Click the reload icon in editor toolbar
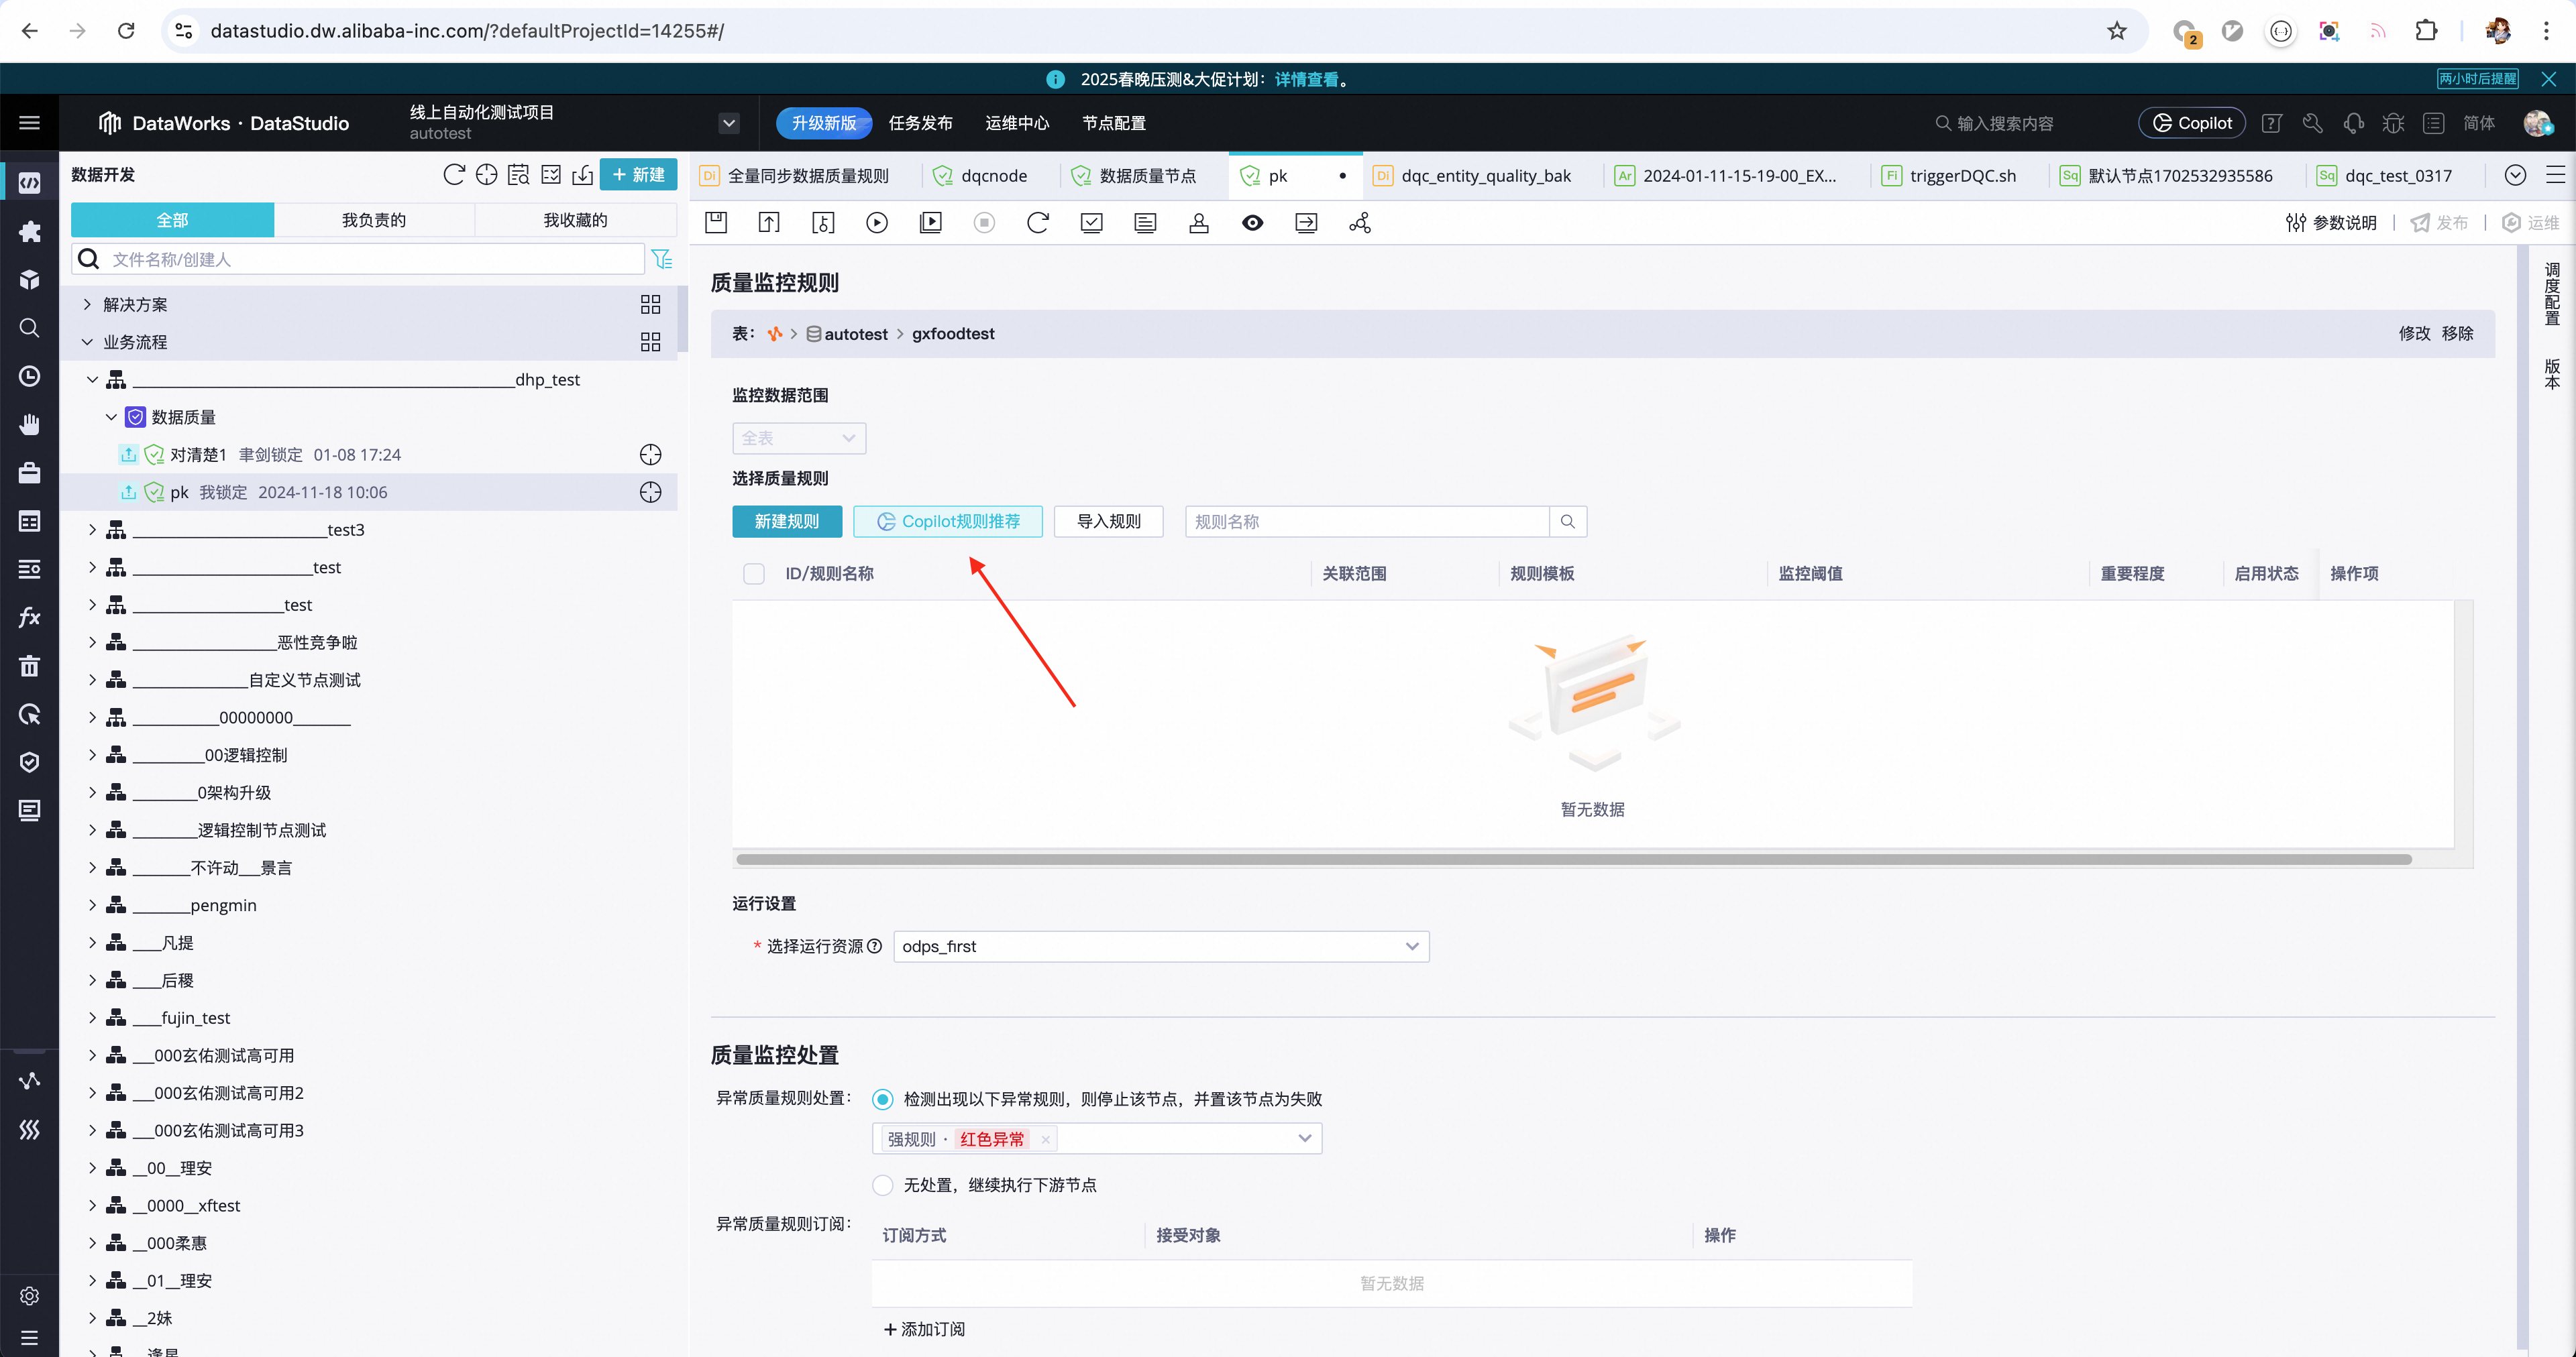Screen dimensions: 2576x1357 coord(1038,223)
